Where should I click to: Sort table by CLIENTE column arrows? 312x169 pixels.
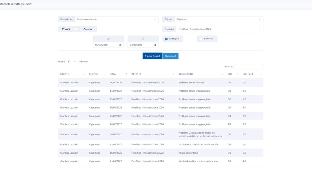click(x=105, y=74)
